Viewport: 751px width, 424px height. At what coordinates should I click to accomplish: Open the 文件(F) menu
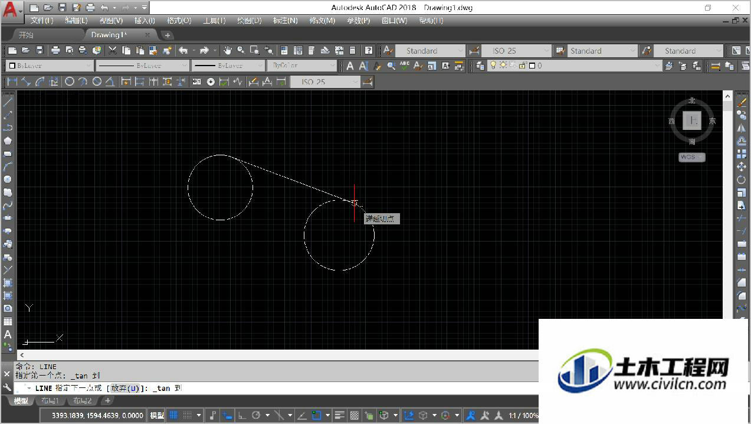tap(41, 21)
